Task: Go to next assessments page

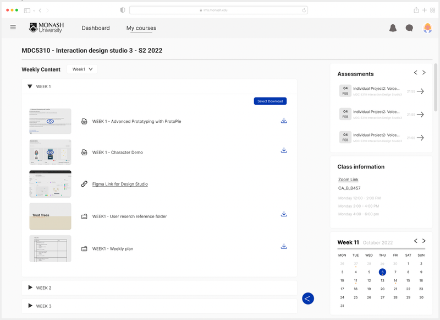Action: click(424, 73)
